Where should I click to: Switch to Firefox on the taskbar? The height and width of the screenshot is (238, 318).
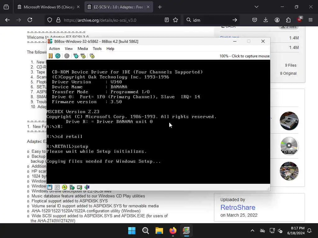coord(173,231)
